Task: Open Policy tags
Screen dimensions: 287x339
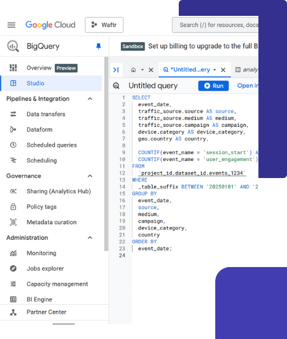Action: (x=41, y=207)
